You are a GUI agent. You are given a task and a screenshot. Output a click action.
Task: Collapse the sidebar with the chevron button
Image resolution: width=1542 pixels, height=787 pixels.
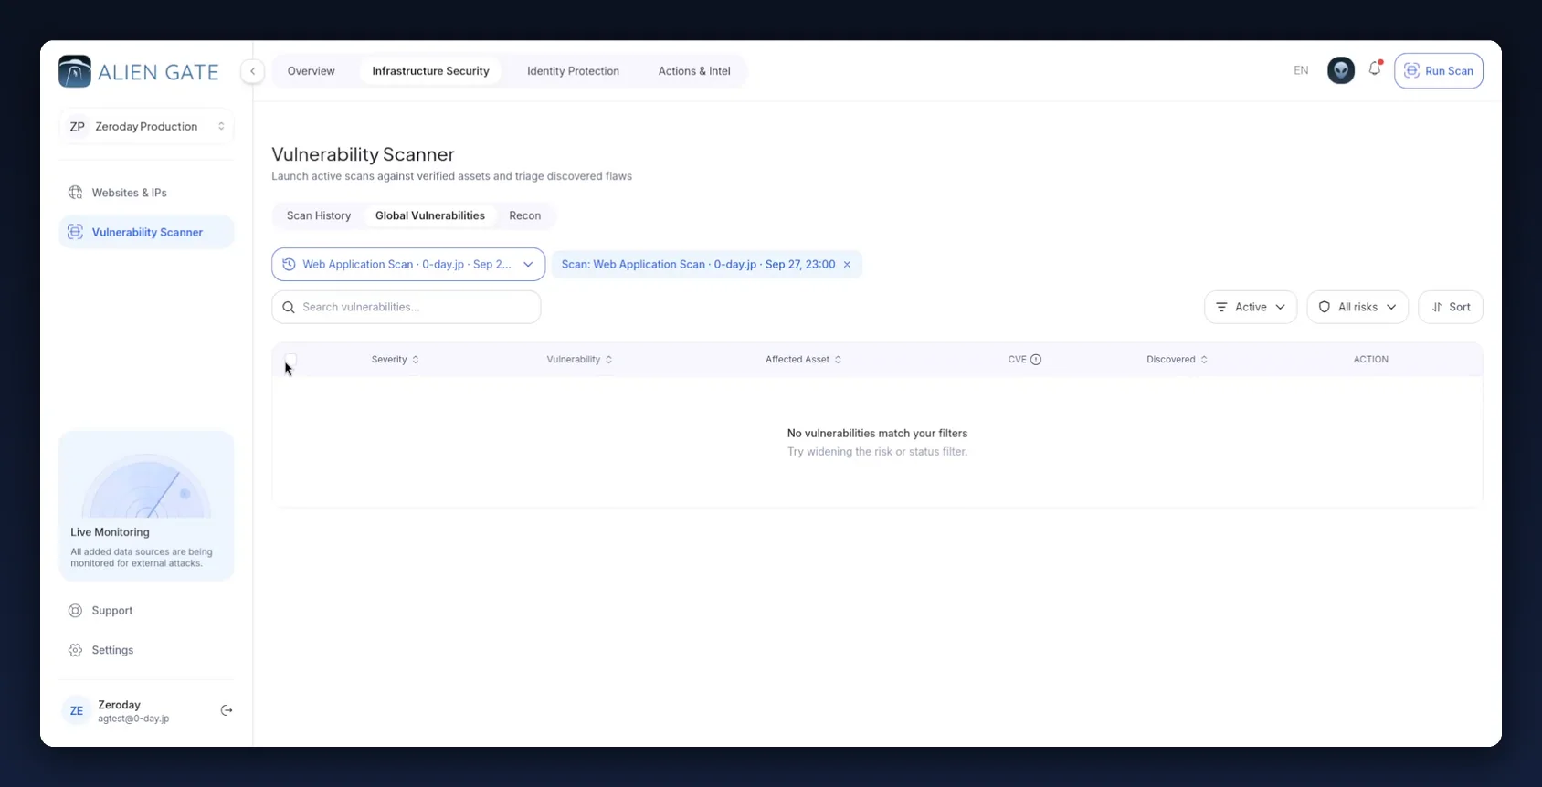pyautogui.click(x=252, y=71)
